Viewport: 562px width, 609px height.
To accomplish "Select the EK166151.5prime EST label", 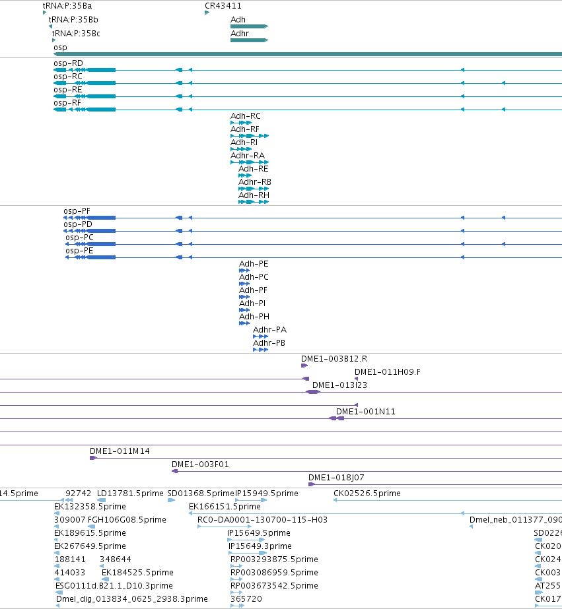I will (x=225, y=507).
